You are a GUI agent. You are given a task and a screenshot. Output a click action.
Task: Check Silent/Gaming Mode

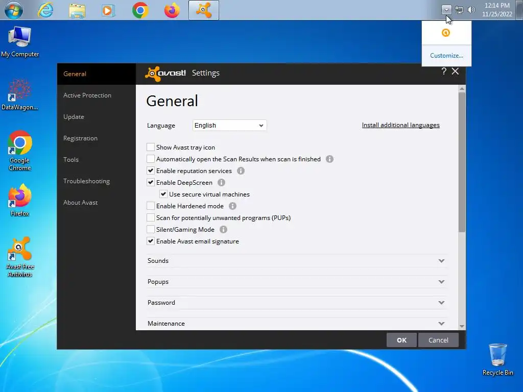[151, 229]
